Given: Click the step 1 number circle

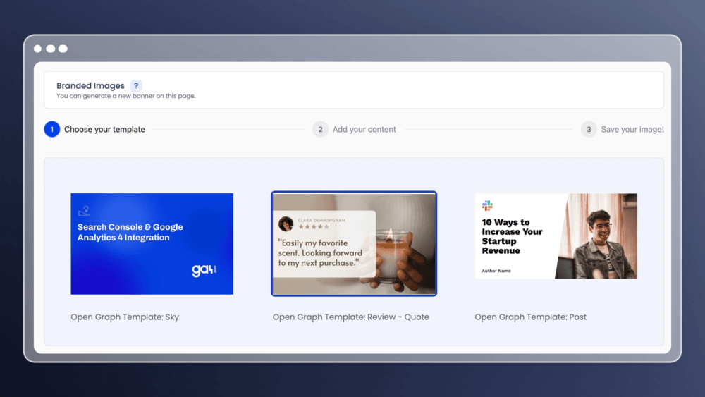Looking at the screenshot, I should click(x=52, y=129).
